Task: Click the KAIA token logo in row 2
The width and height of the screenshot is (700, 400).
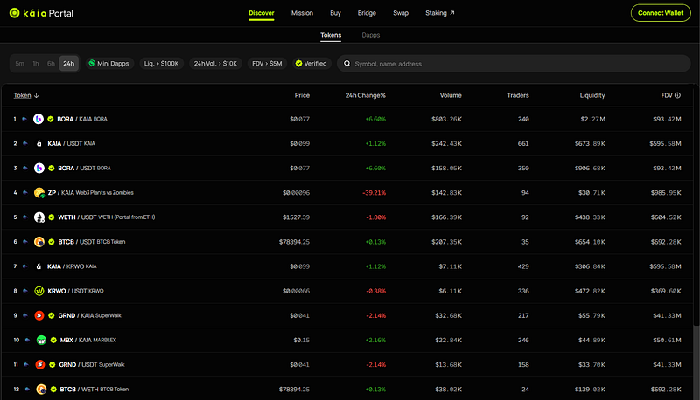Action: (x=38, y=143)
